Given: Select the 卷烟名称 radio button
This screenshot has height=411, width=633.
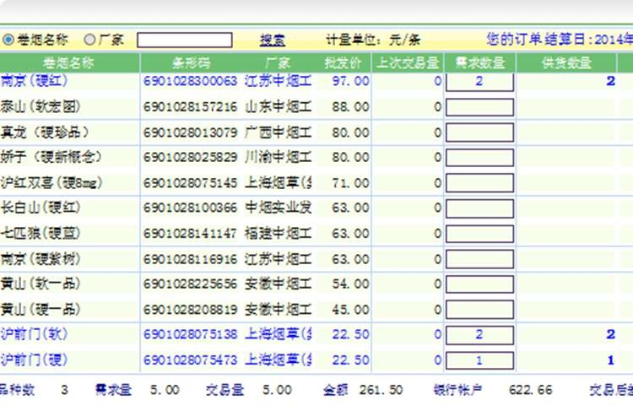Looking at the screenshot, I should point(8,40).
